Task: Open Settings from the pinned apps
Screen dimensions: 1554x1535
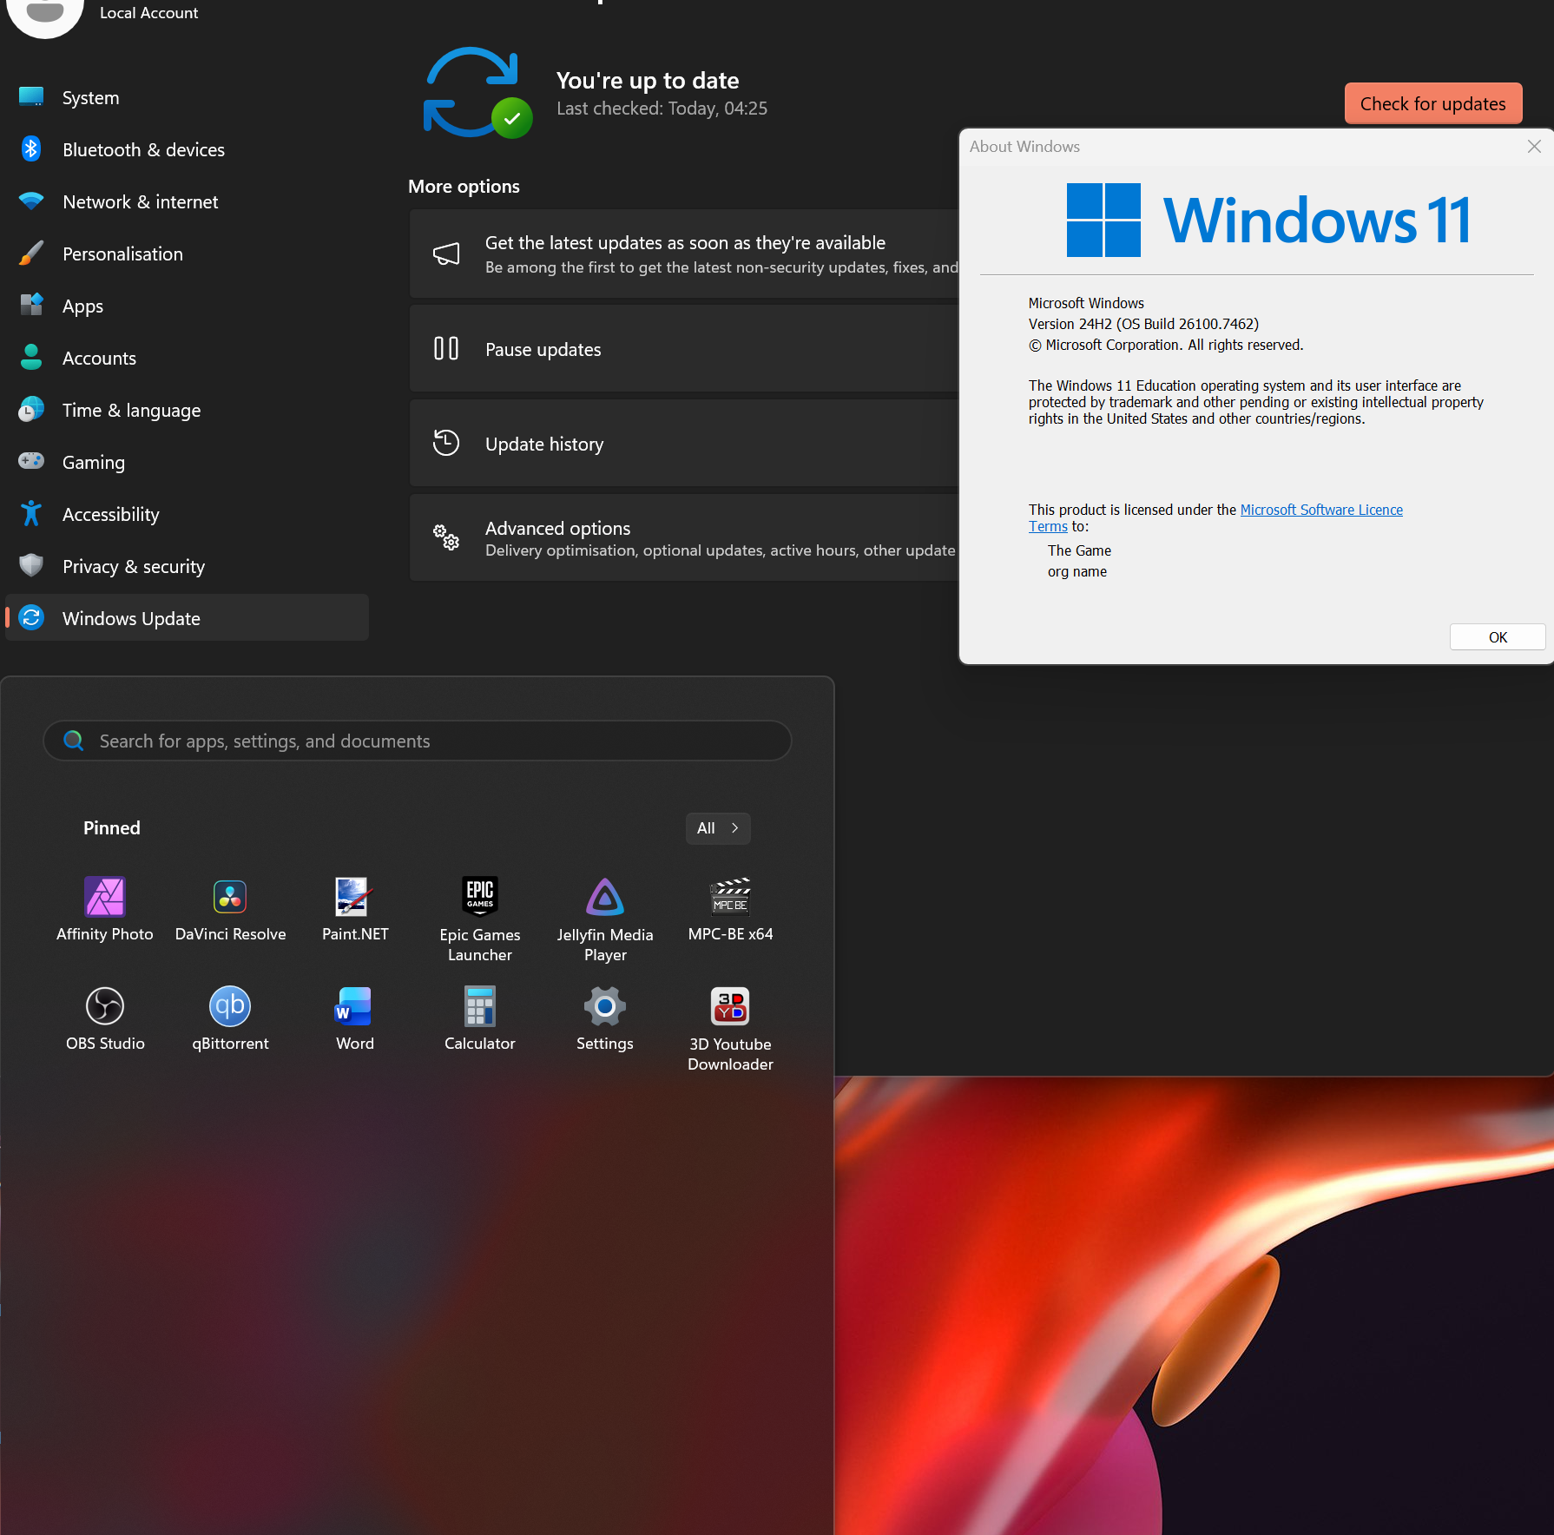Action: coord(605,1018)
